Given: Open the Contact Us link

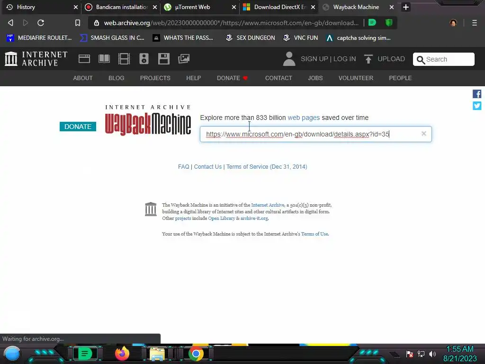Looking at the screenshot, I should click(x=207, y=166).
